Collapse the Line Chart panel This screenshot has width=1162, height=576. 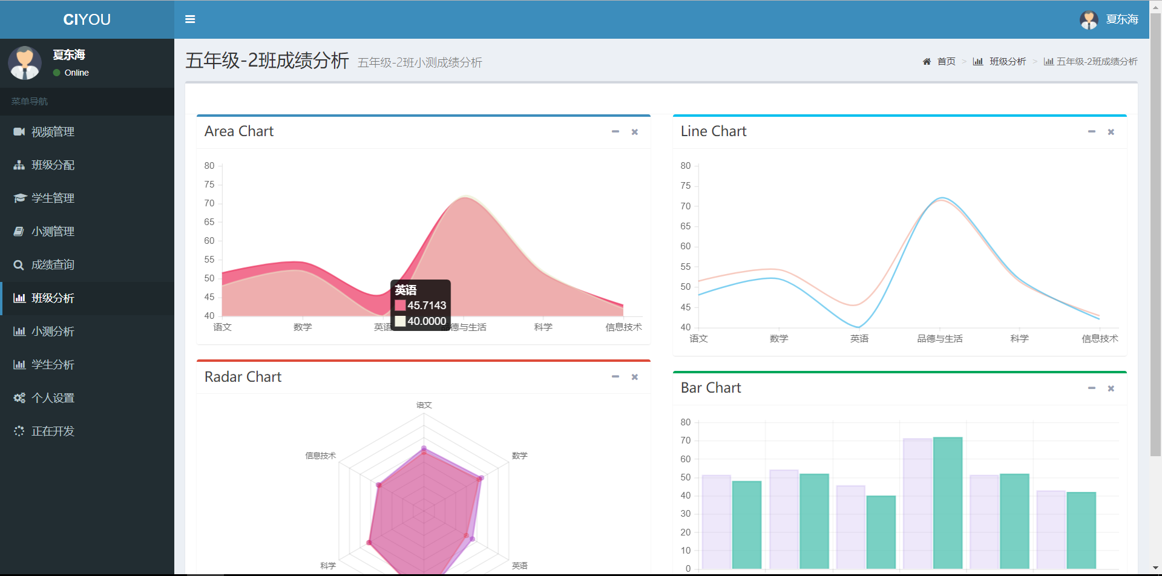(x=1092, y=132)
